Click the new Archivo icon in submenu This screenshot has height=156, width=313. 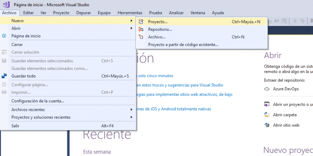(x=141, y=37)
